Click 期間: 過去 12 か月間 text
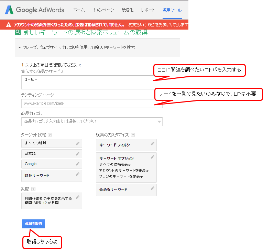Image resolution: width=263 pixels, height=249 pixels. pos(42,203)
